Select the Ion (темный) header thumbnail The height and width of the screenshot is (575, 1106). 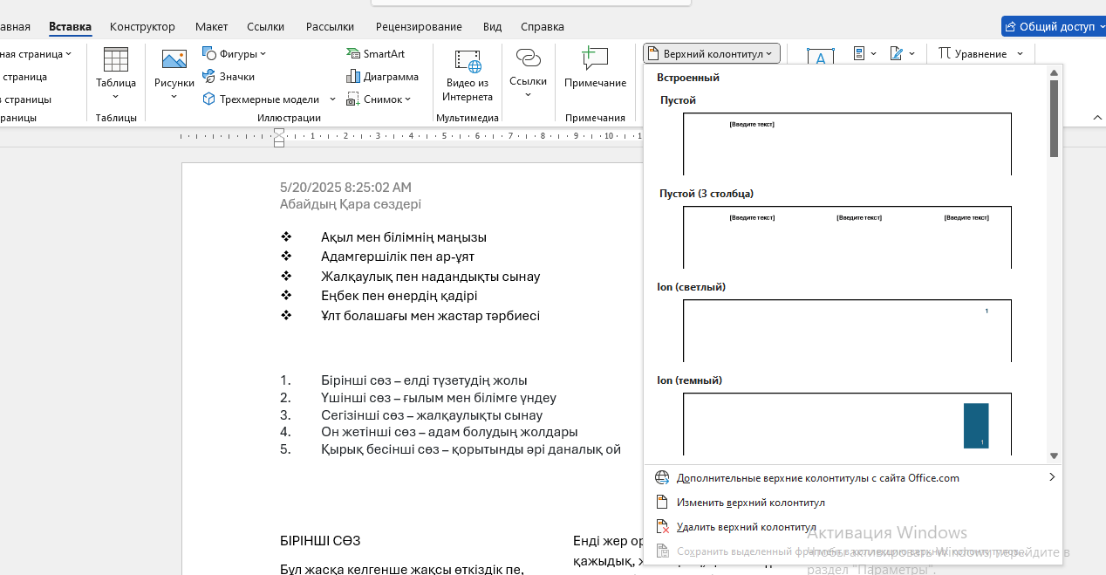point(847,424)
